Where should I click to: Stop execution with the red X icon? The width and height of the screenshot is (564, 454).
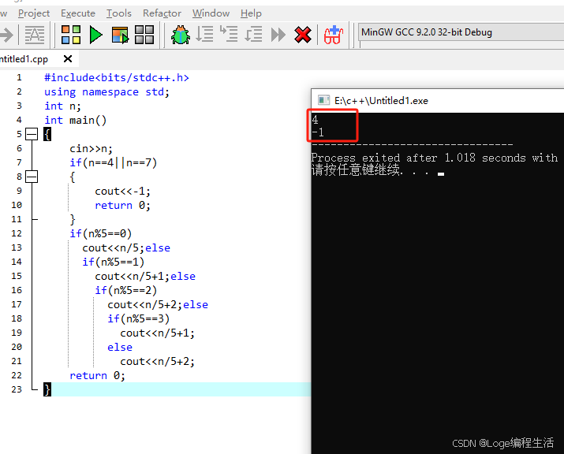click(302, 35)
